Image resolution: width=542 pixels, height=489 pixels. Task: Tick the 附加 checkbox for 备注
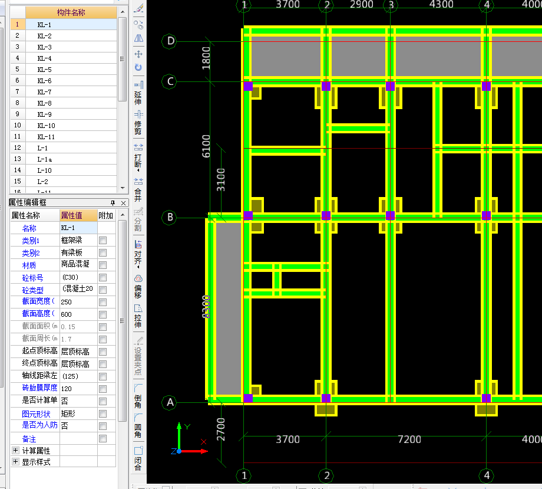click(103, 438)
